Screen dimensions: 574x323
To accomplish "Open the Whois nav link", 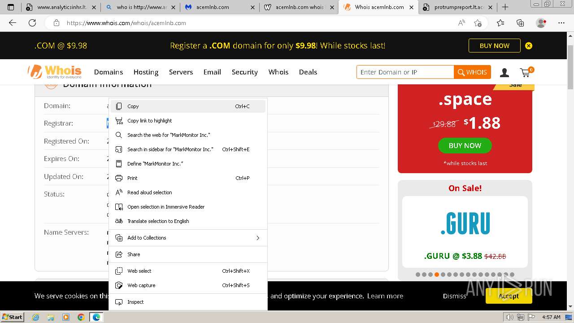I will point(278,72).
